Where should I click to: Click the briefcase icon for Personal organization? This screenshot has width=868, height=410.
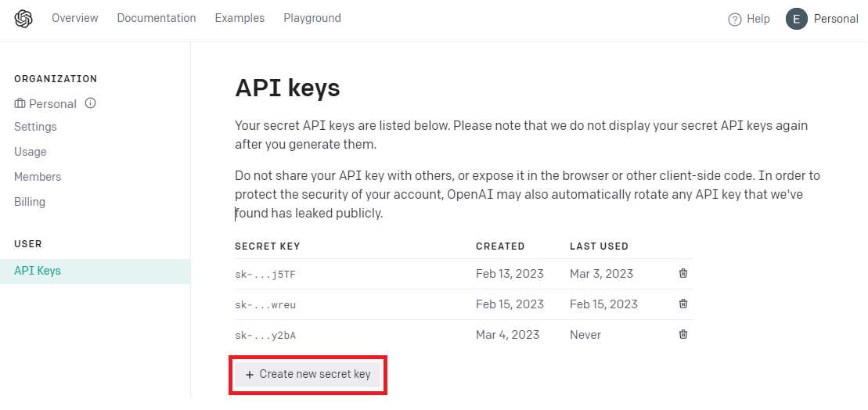(x=20, y=103)
